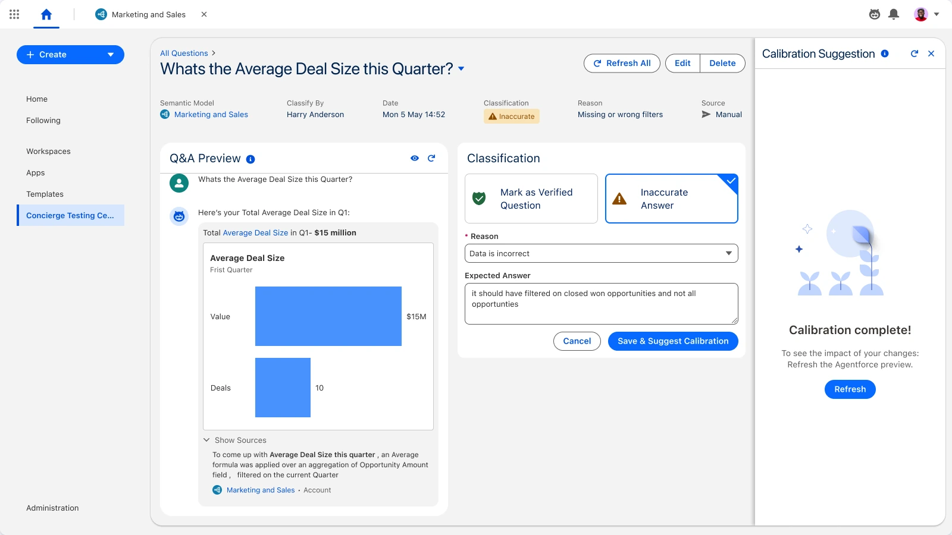Open the Average Deal Size link
Image resolution: width=952 pixels, height=535 pixels.
(255, 233)
